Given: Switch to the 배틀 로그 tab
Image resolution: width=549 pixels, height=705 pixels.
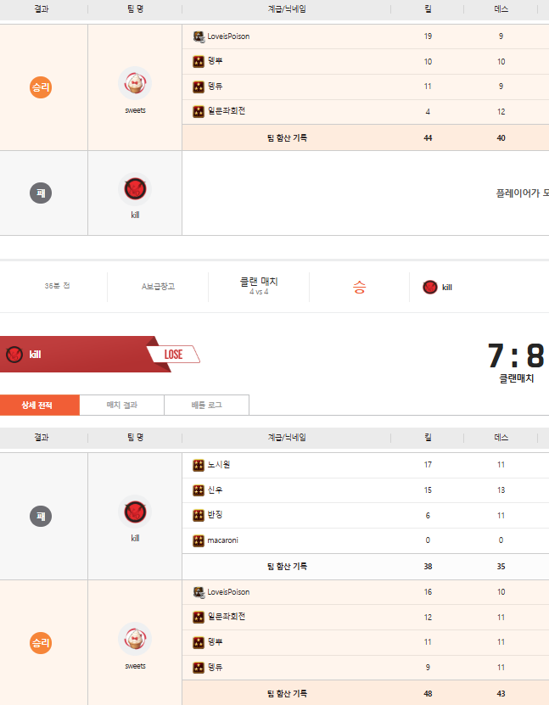Looking at the screenshot, I should click(x=206, y=406).
